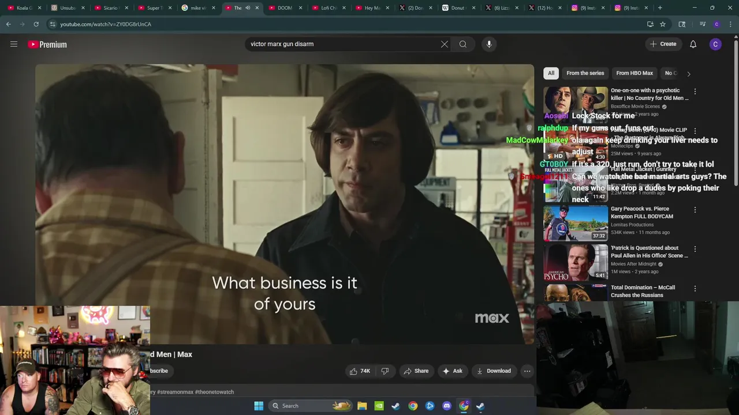Install or cast icon in address bar

650,24
